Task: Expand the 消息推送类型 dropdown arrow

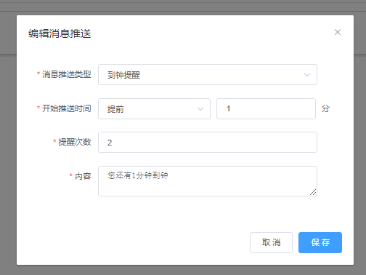Action: (x=307, y=75)
